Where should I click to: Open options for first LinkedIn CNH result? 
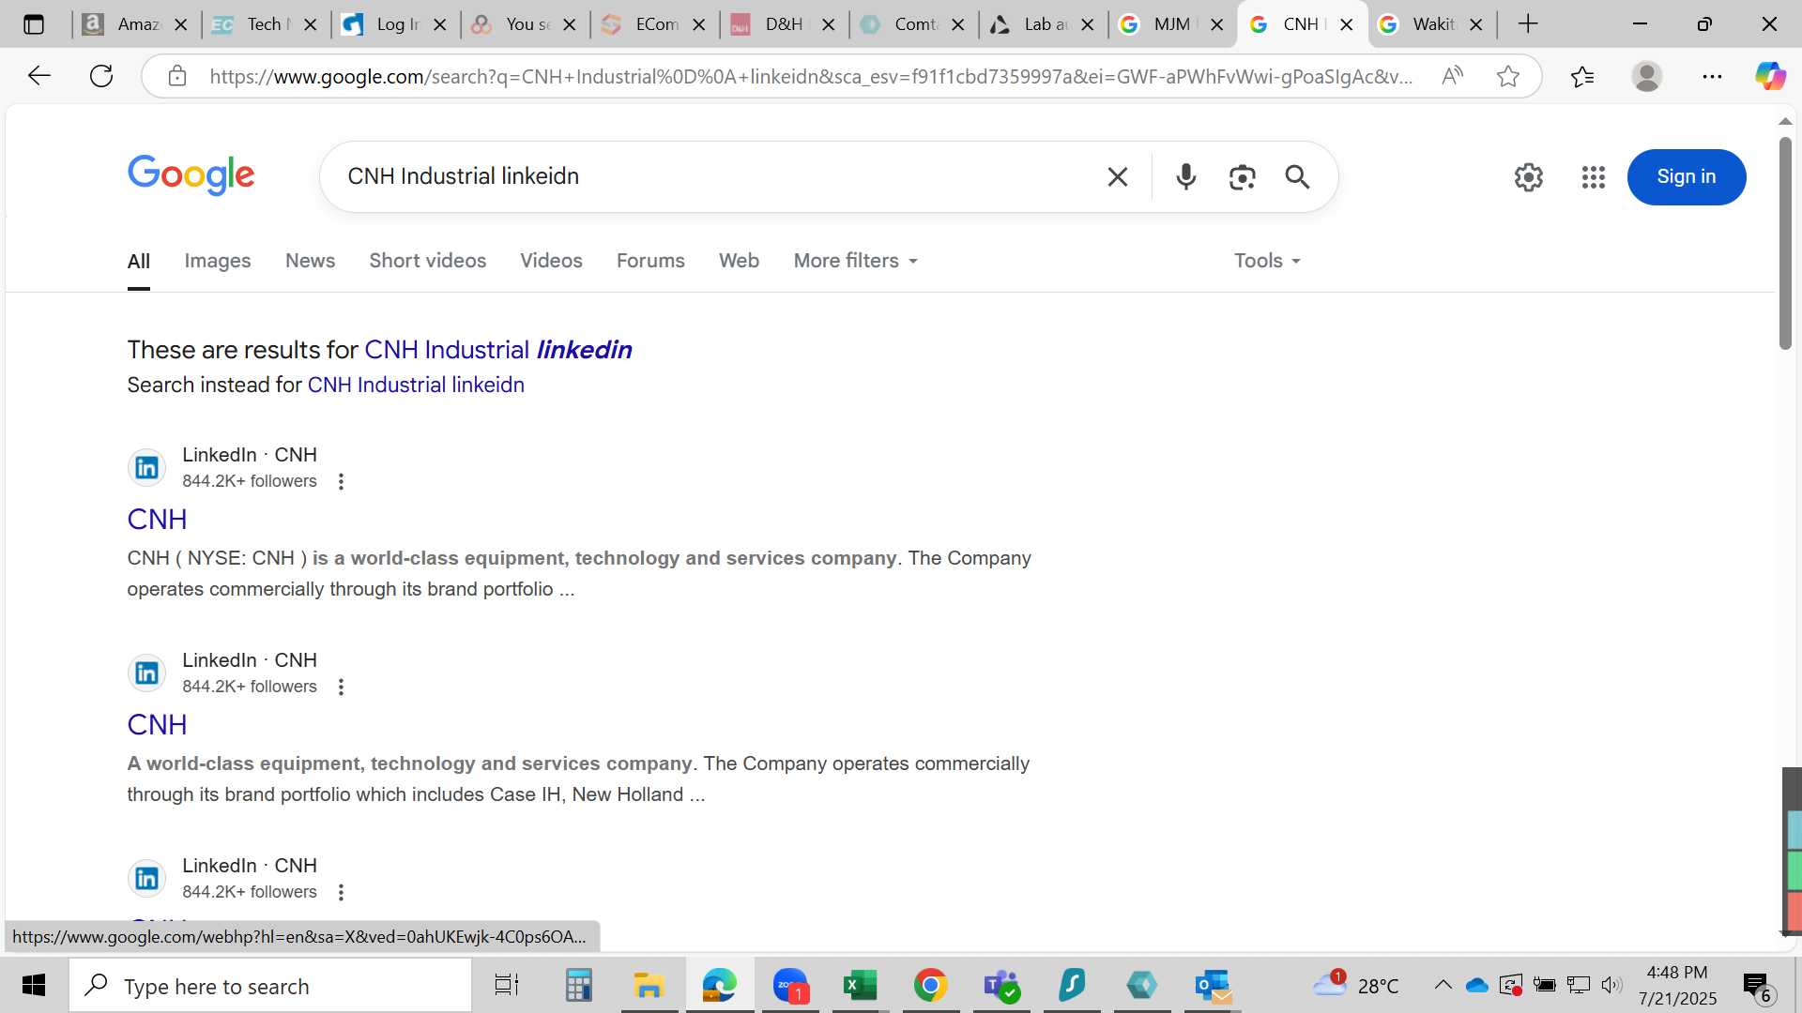pyautogui.click(x=341, y=481)
